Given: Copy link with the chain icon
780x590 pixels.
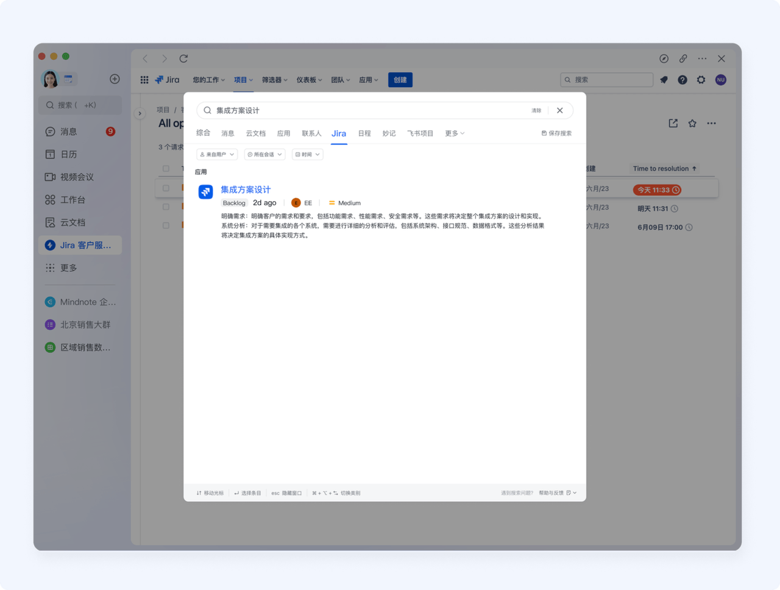Looking at the screenshot, I should 683,59.
